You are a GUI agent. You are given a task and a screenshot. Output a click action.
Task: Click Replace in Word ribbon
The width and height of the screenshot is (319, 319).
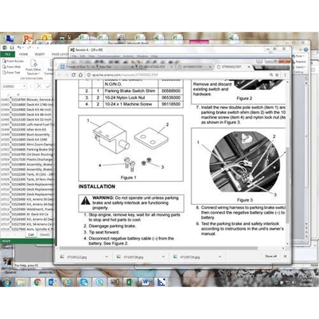(x=299, y=61)
